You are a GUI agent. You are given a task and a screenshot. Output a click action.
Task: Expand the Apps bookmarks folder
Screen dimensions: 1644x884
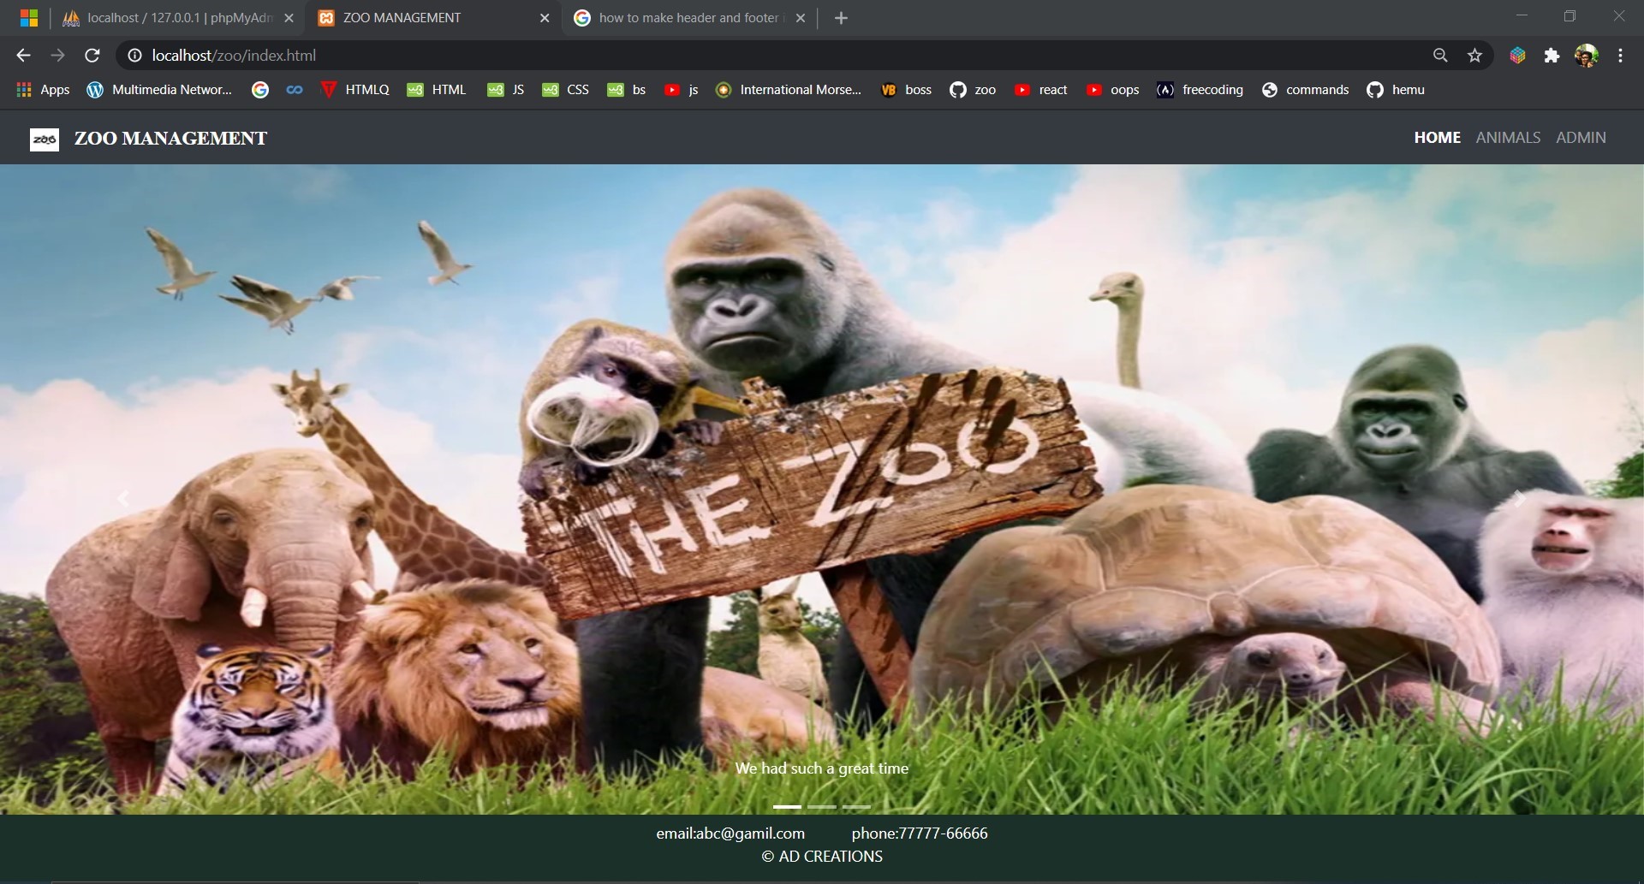(41, 89)
